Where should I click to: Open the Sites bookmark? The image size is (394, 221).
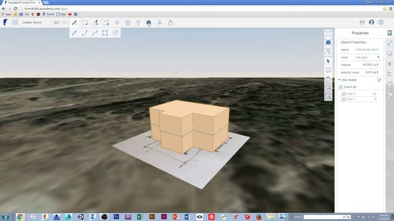[x=61, y=15]
